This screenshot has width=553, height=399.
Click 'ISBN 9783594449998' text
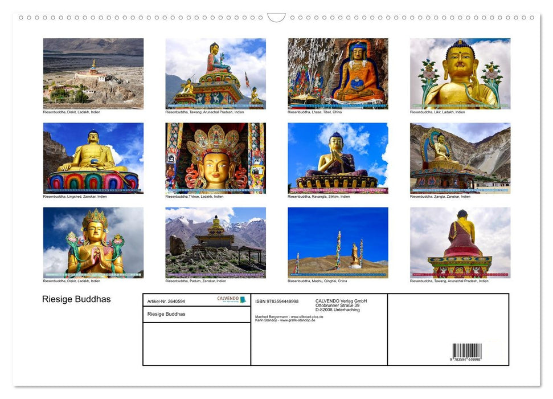point(277,301)
